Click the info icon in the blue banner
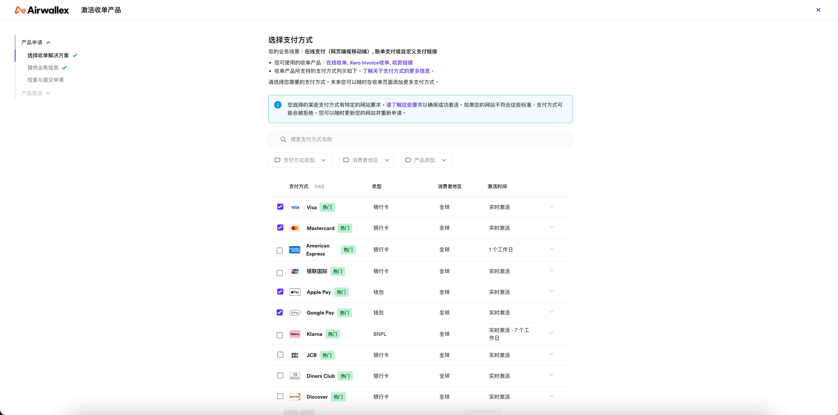This screenshot has height=415, width=838. pyautogui.click(x=278, y=105)
